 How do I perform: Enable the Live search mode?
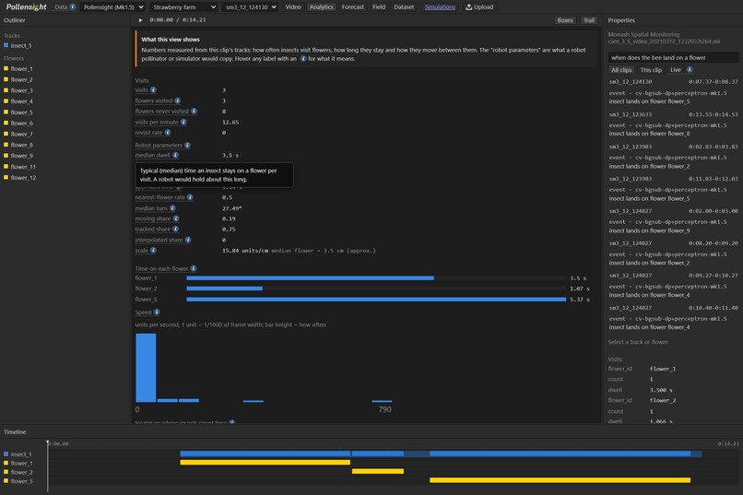675,70
